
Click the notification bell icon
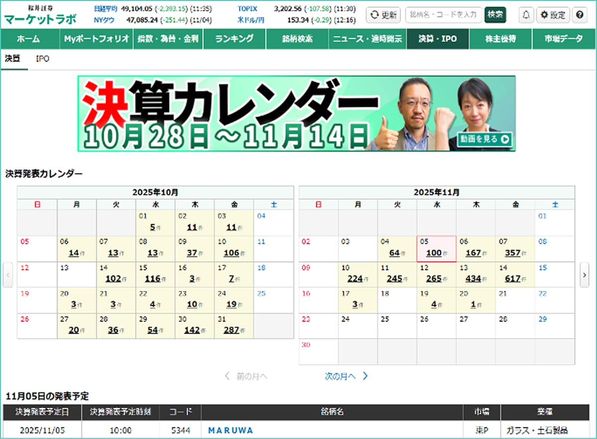(x=526, y=15)
